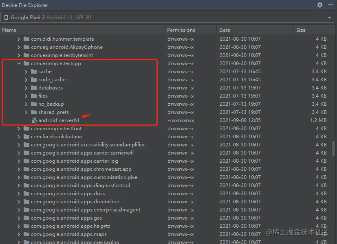The image size is (337, 244).
Task: Sort by the Name column header
Action: pyautogui.click(x=82, y=30)
